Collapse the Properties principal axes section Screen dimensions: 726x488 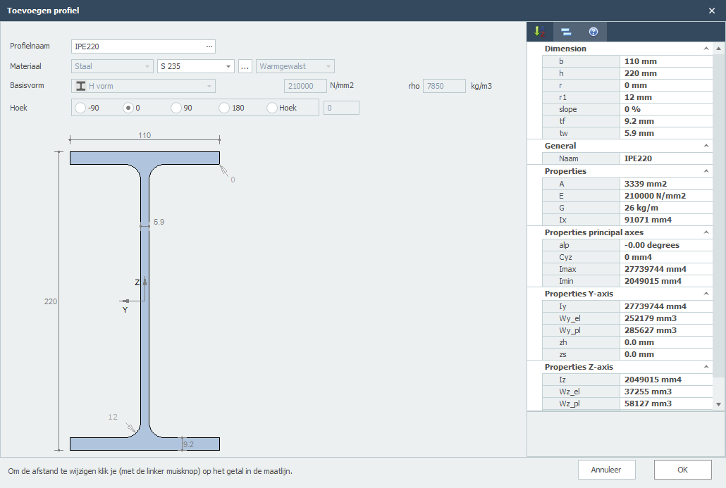(706, 232)
